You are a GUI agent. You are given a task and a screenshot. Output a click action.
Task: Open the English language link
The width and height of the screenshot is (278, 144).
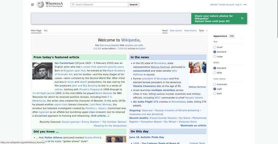click(142, 48)
